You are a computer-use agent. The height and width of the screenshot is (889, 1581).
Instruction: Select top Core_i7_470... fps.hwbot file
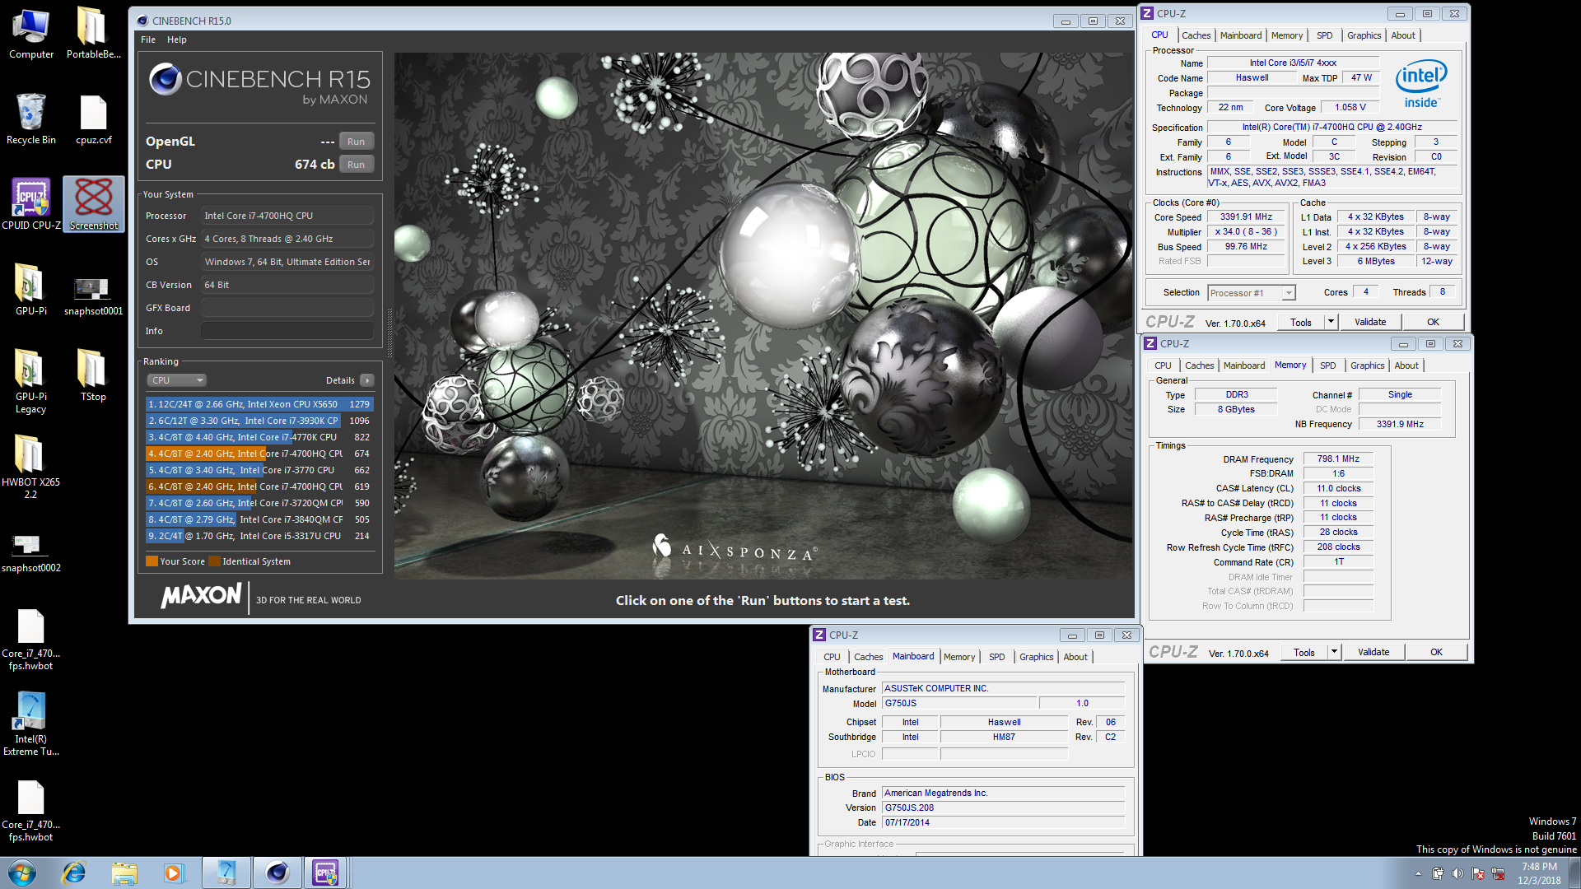31,639
